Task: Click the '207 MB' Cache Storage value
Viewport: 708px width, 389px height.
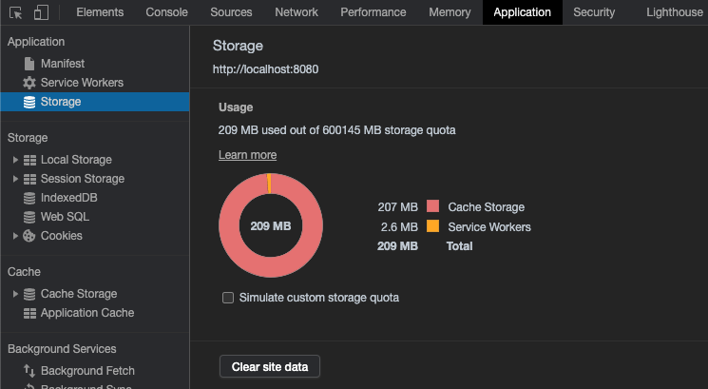Action: [398, 207]
